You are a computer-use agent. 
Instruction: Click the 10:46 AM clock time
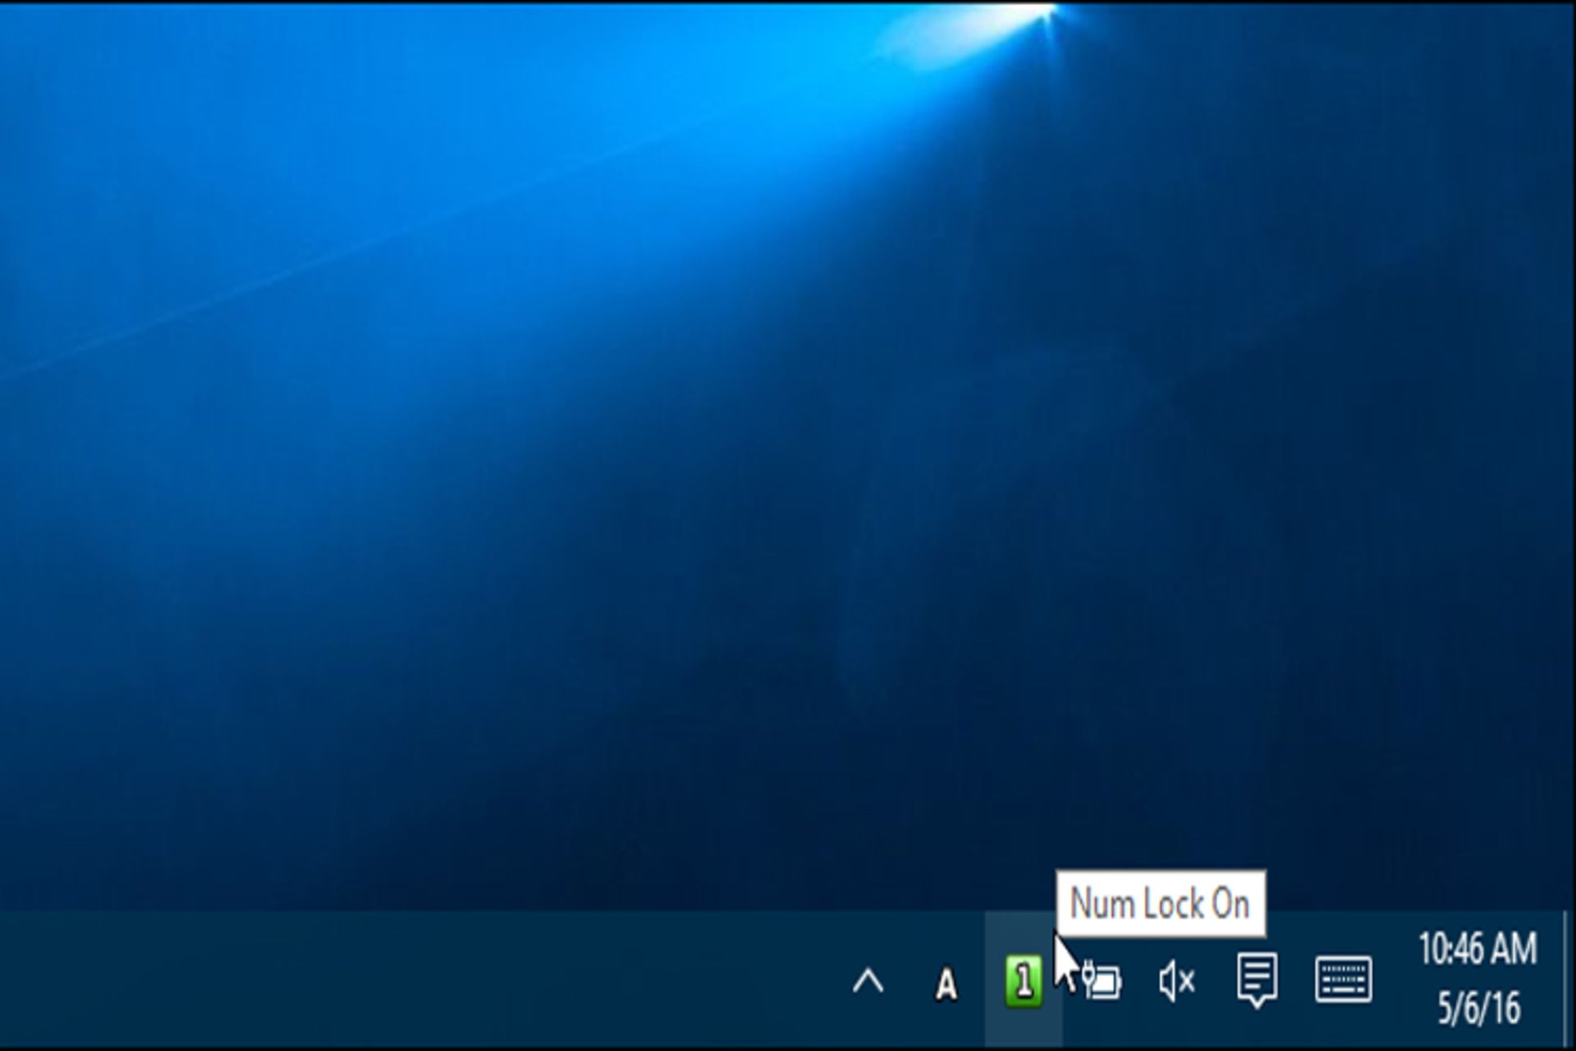(1477, 950)
